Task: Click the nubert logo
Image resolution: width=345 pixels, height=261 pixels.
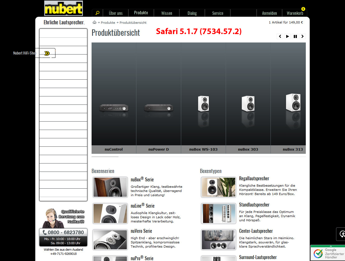Action: (x=64, y=8)
